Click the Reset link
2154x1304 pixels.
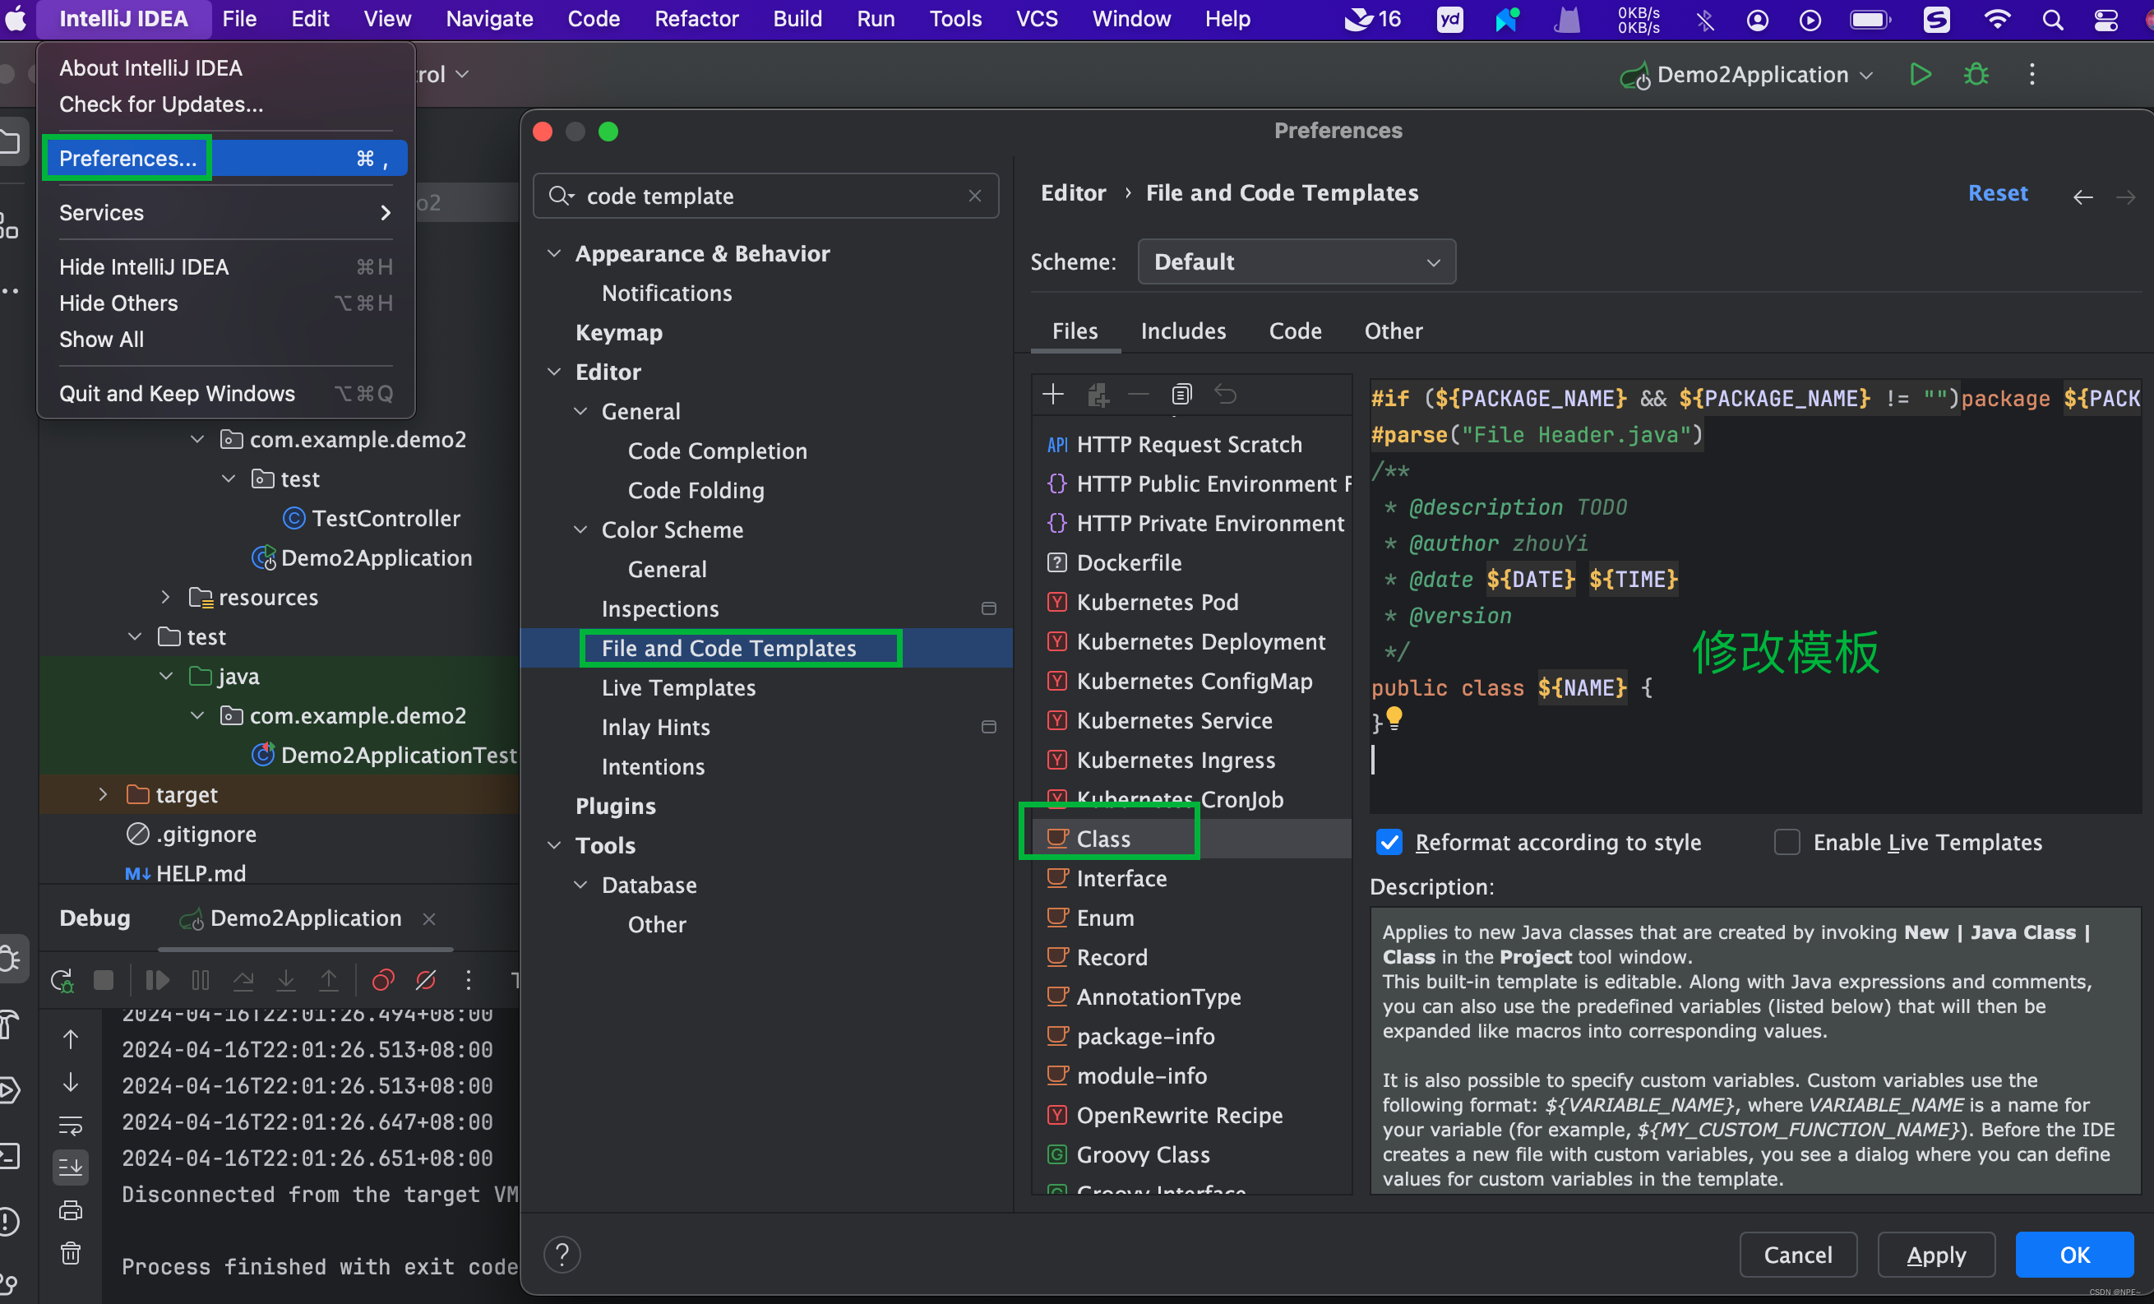[1998, 193]
